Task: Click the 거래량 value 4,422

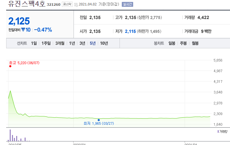Action: 203,17
